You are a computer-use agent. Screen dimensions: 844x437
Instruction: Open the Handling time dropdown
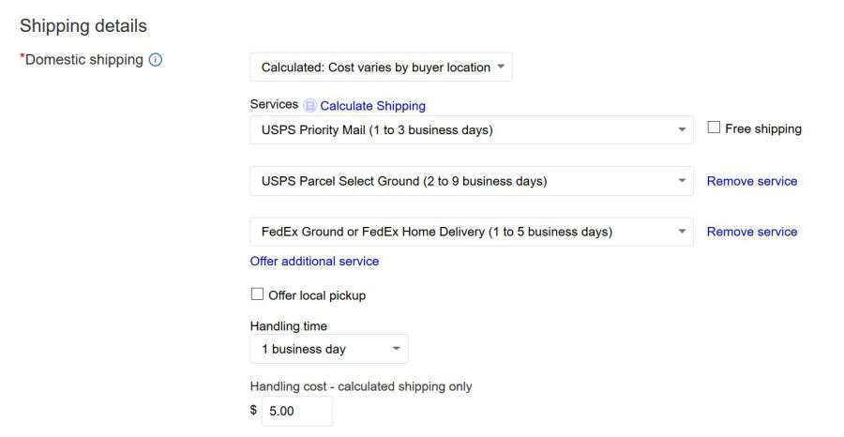[328, 349]
